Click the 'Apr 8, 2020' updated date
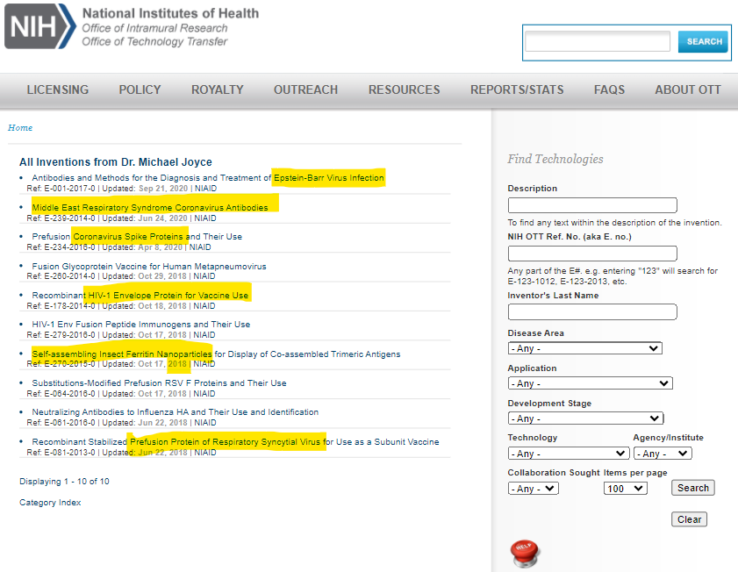Viewport: 738px width, 572px height. [160, 247]
